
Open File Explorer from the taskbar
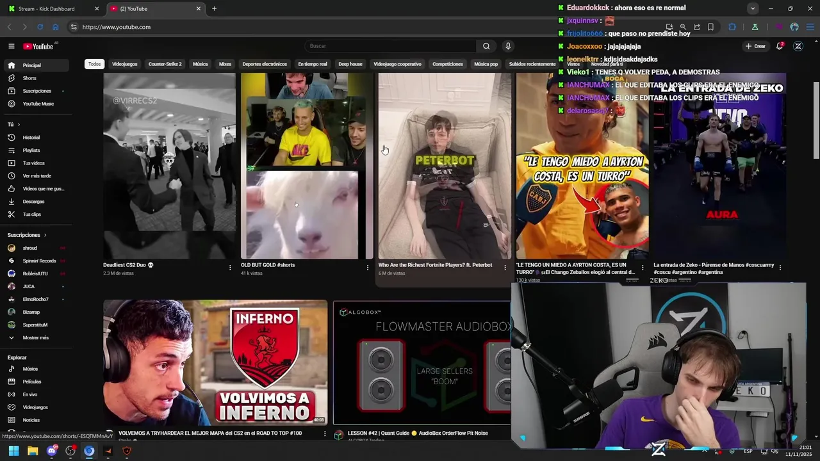(33, 451)
